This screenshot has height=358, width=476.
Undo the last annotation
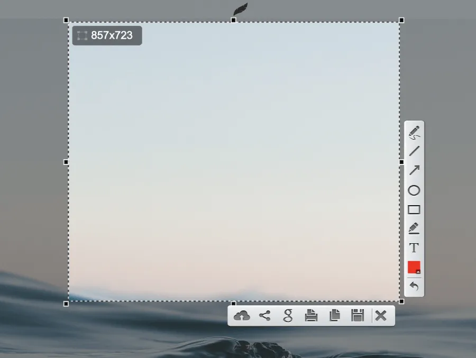[414, 287]
